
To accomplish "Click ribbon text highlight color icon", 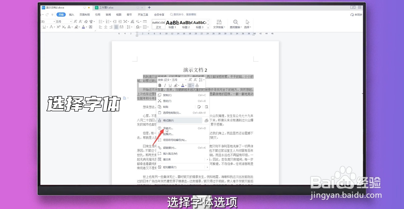I will [76, 27].
